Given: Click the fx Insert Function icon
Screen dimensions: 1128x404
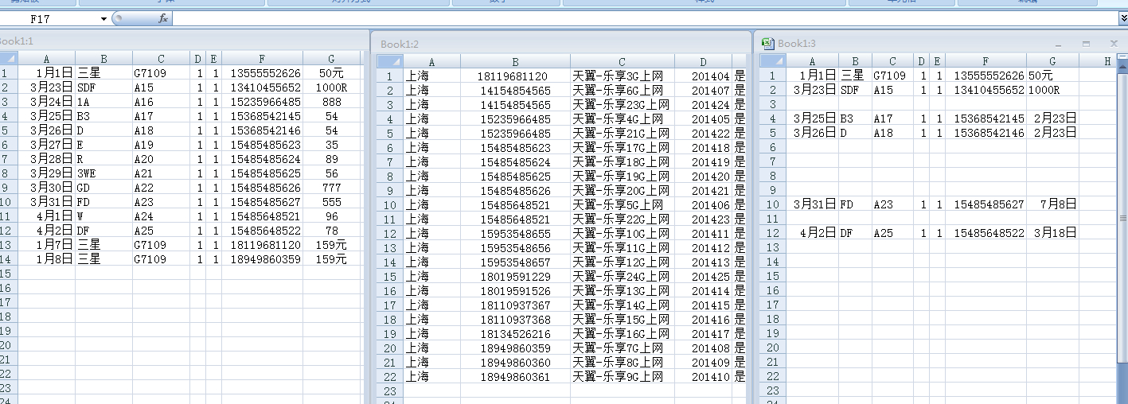Looking at the screenshot, I should coord(163,18).
